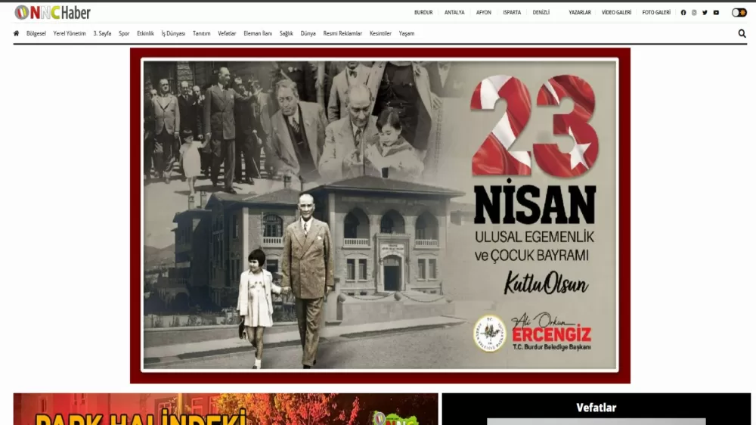Open the Yaşam menu item
Viewport: 756px width, 425px height.
point(407,33)
